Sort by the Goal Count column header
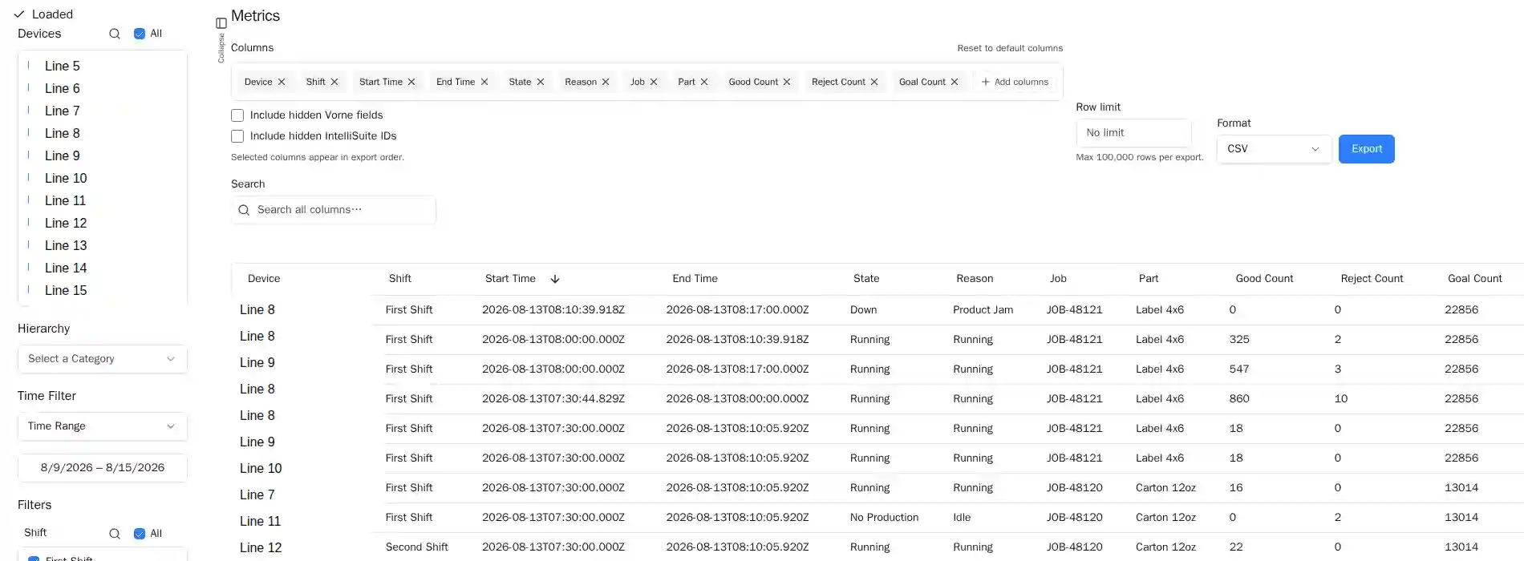 tap(1474, 279)
